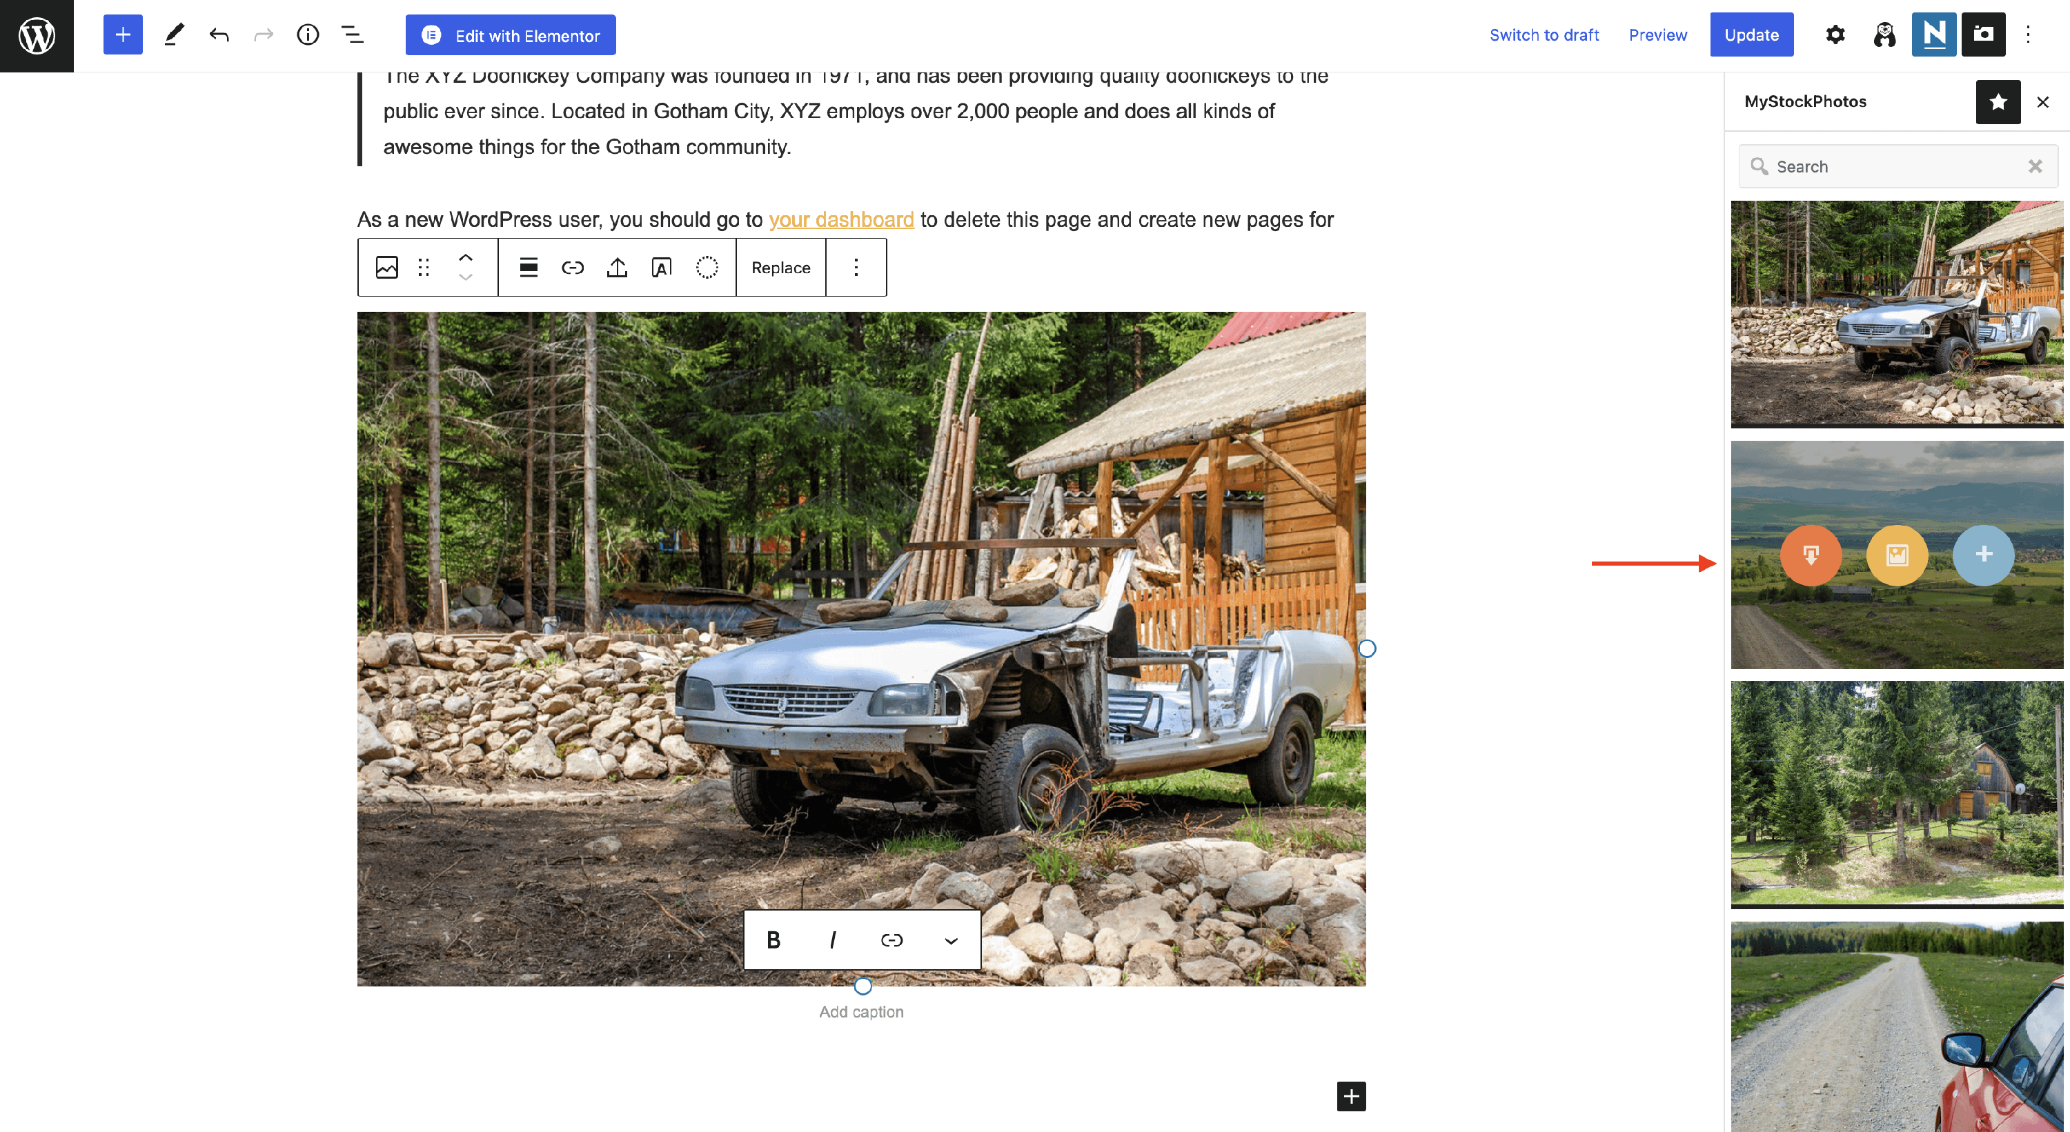Open document details info icon

308,34
